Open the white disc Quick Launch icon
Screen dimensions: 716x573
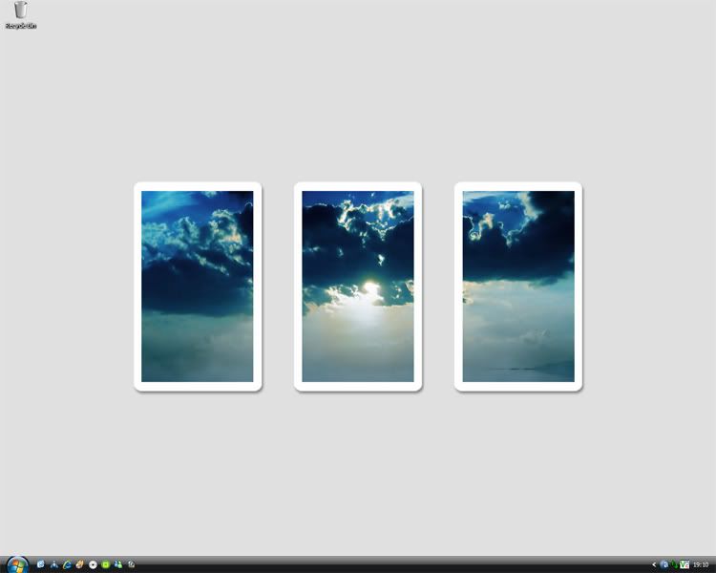tap(93, 564)
